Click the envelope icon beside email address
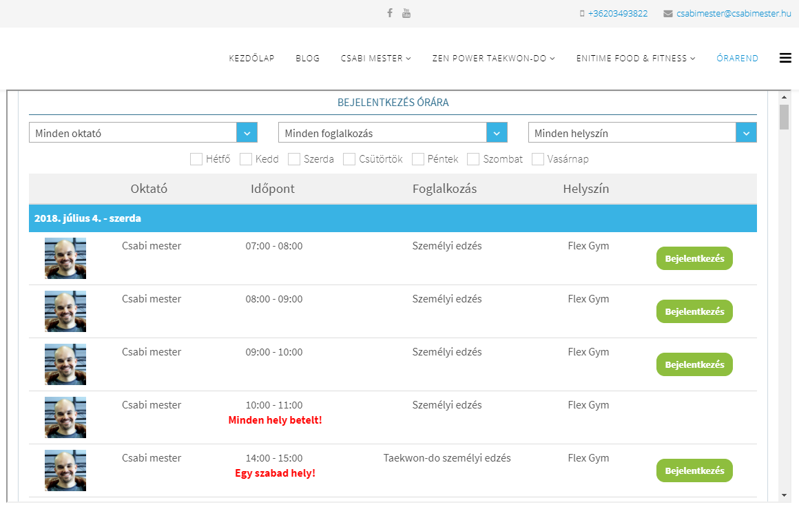 pos(667,14)
